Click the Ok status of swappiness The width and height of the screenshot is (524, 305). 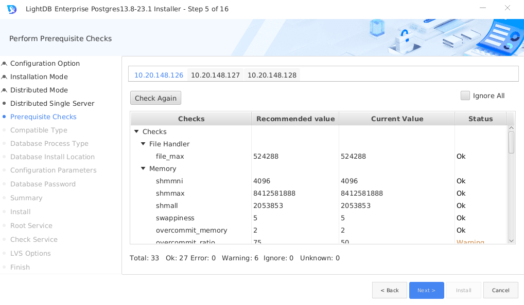point(461,218)
